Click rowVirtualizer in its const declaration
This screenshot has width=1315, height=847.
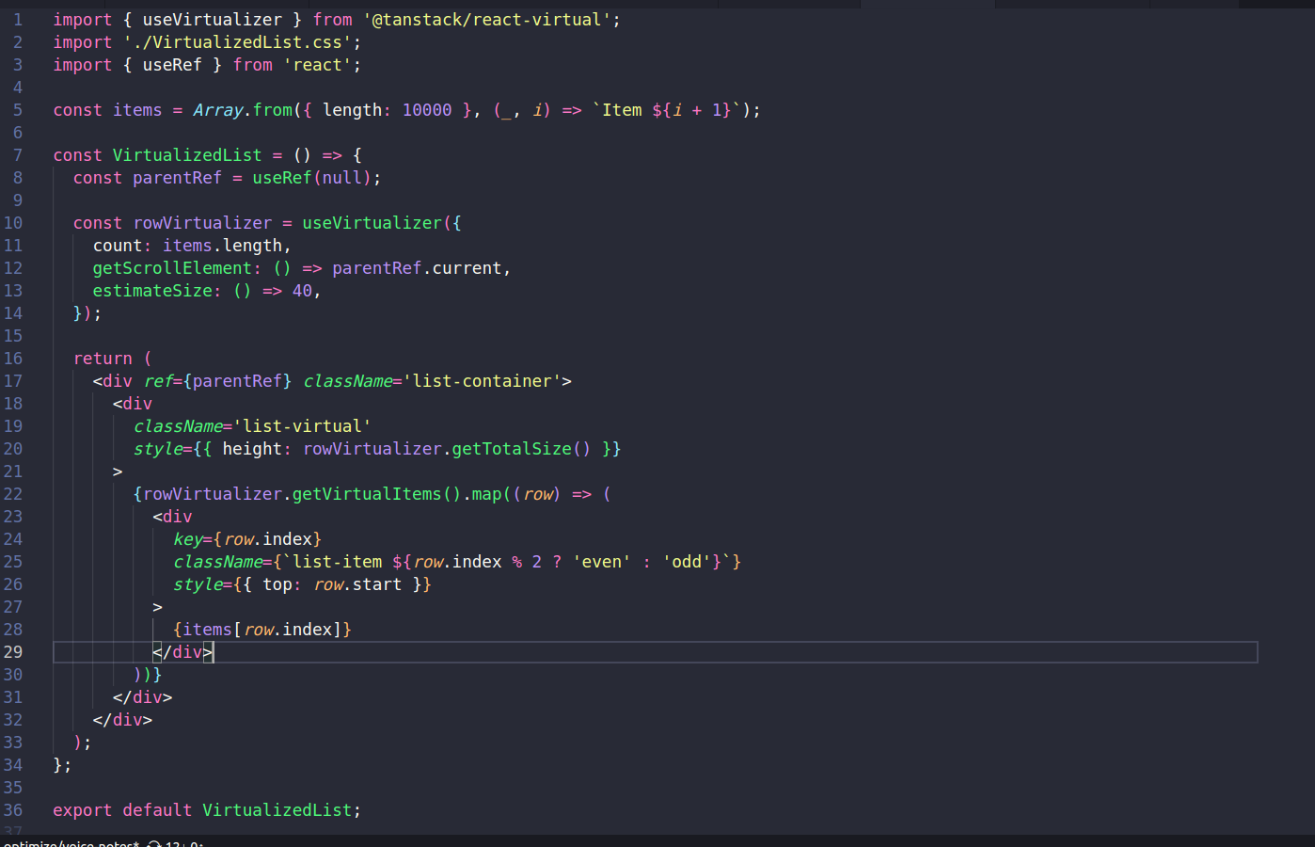pyautogui.click(x=202, y=223)
